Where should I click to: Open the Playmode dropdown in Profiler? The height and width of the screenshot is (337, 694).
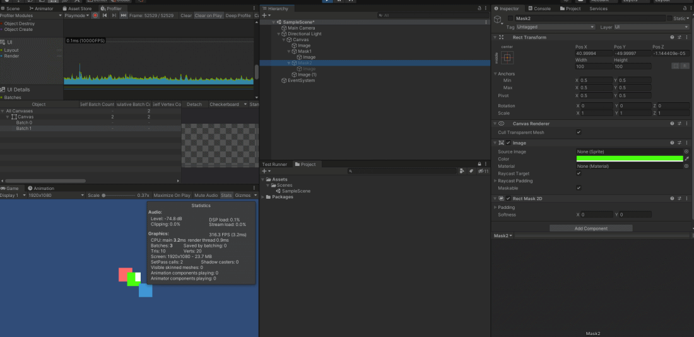[x=76, y=15]
